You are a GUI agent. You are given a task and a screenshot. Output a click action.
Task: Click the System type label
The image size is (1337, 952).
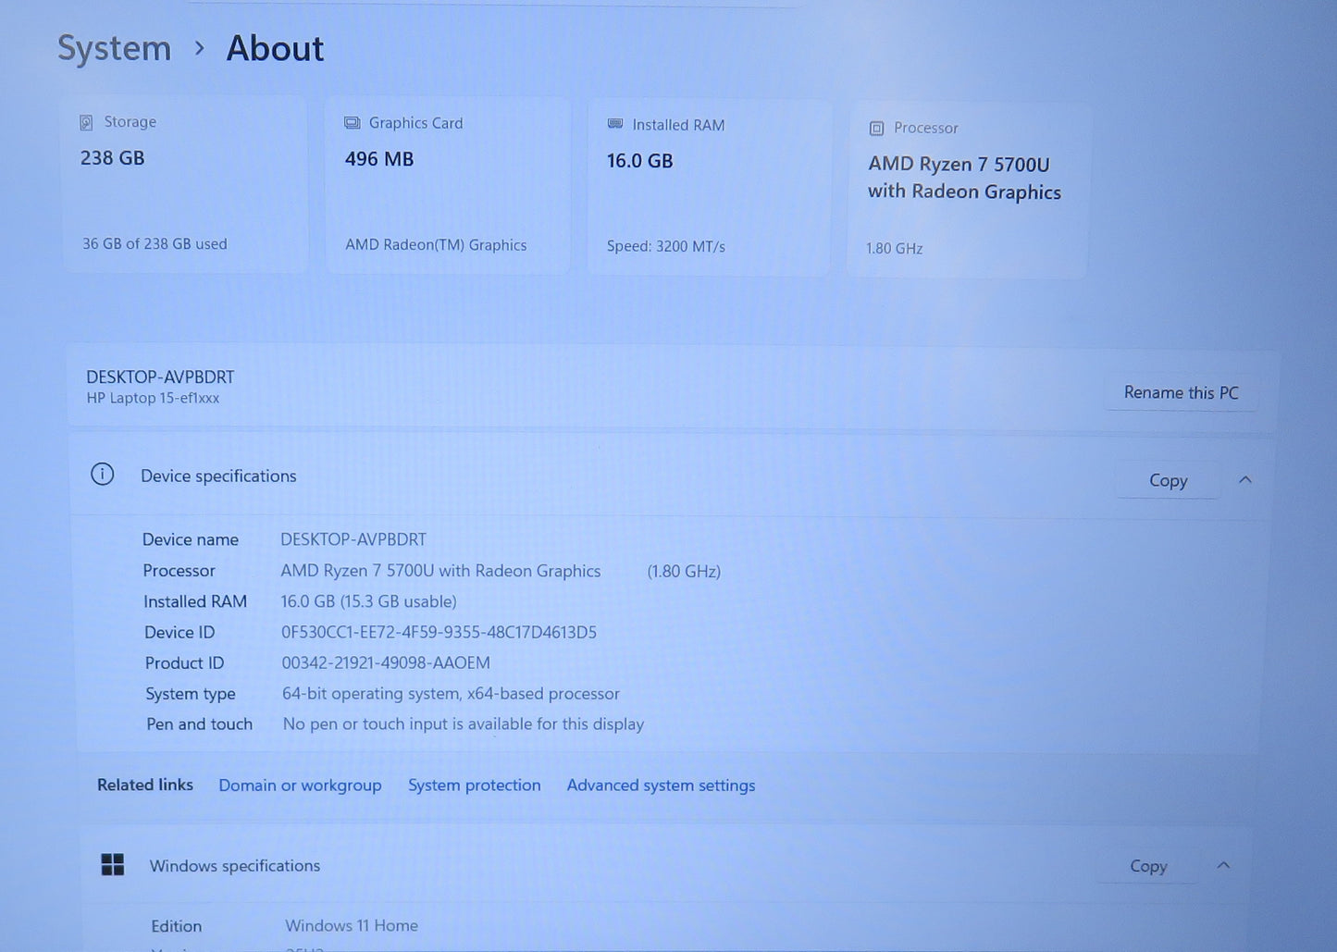(x=191, y=694)
